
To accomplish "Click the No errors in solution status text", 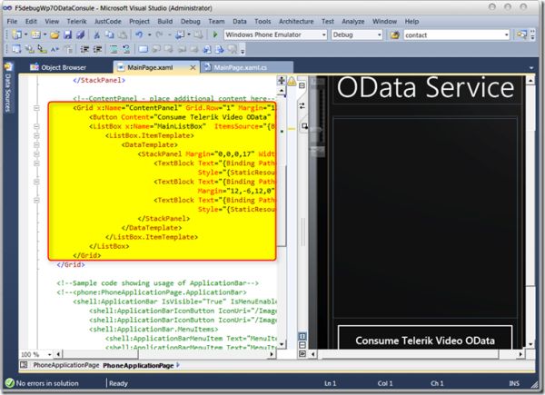I will click(x=47, y=383).
